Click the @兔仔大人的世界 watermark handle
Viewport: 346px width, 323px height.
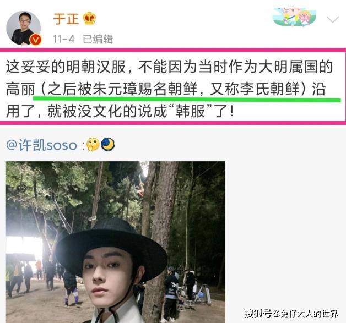(305, 314)
